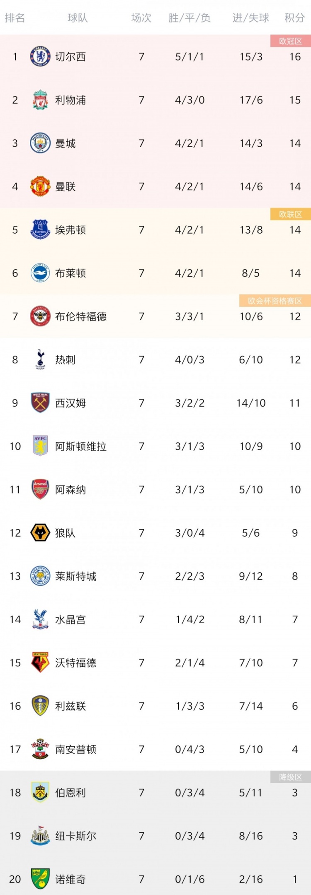This screenshot has height=895, width=311.
Task: Click the Watford club badge
Action: coord(40,663)
